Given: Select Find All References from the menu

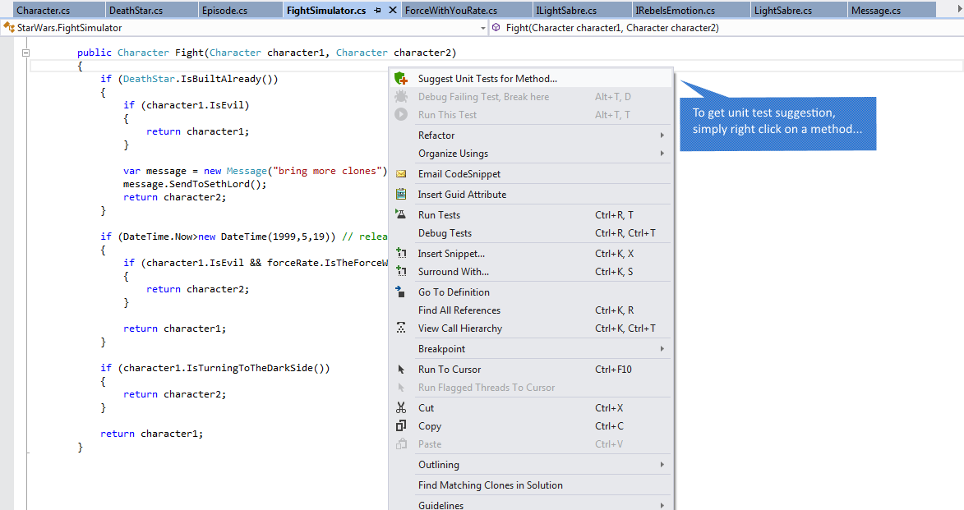Looking at the screenshot, I should coord(461,310).
